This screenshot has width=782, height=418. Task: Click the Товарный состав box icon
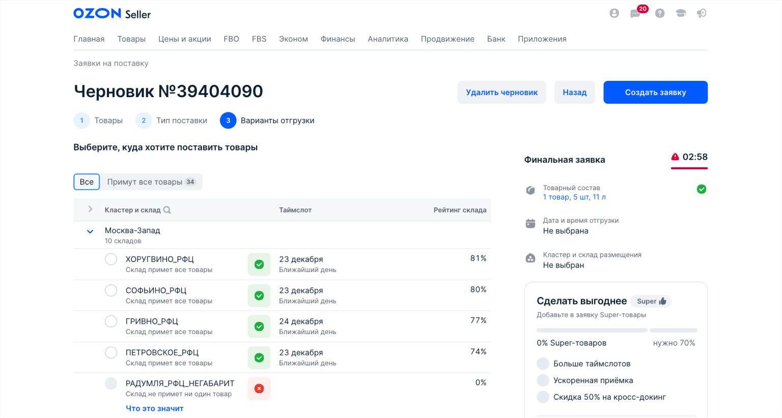tap(530, 190)
